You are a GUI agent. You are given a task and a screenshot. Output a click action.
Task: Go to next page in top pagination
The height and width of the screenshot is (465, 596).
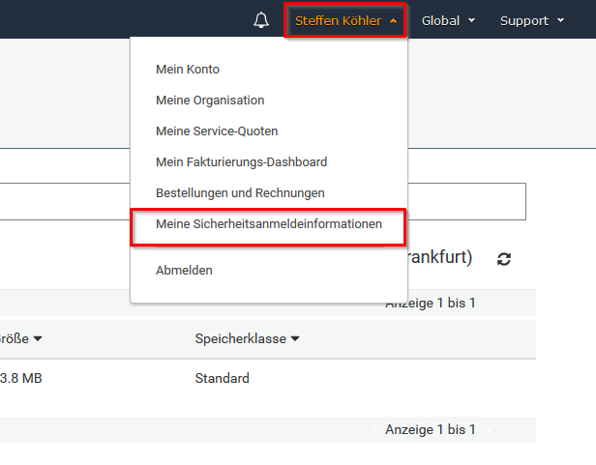tap(488, 304)
